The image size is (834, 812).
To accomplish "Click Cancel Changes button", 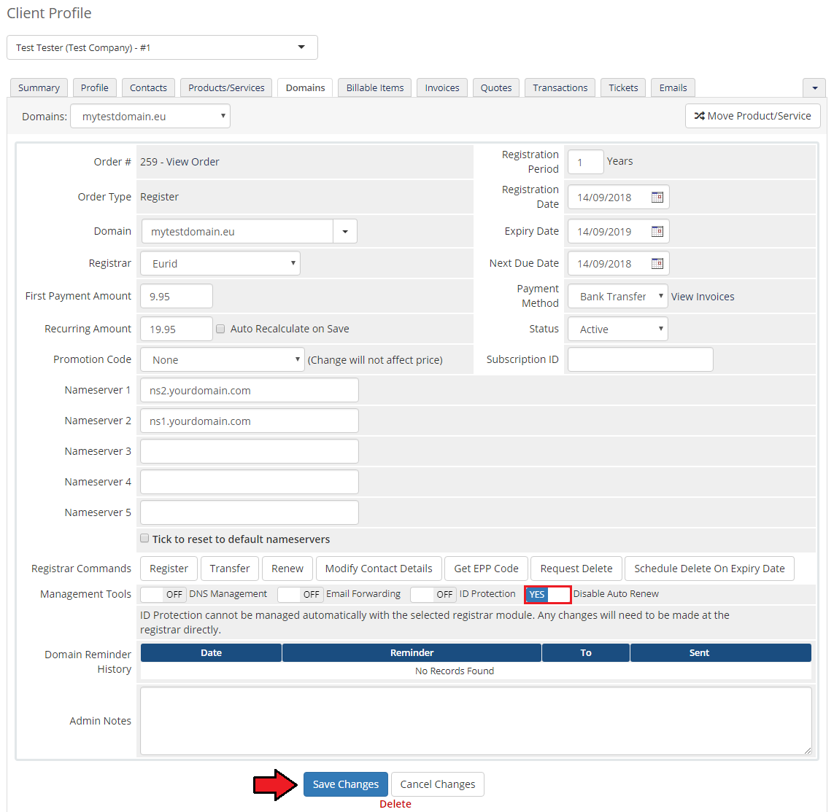I will tap(438, 784).
